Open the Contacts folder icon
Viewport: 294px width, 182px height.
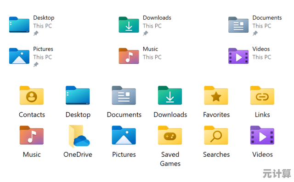[32, 95]
